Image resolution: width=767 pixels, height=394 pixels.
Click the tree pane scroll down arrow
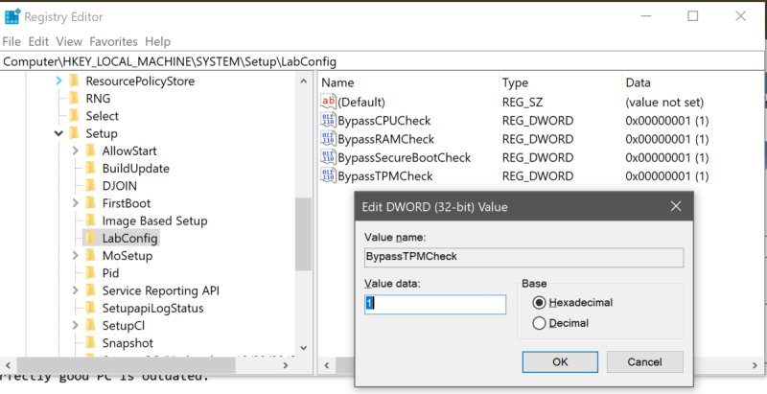[303, 348]
